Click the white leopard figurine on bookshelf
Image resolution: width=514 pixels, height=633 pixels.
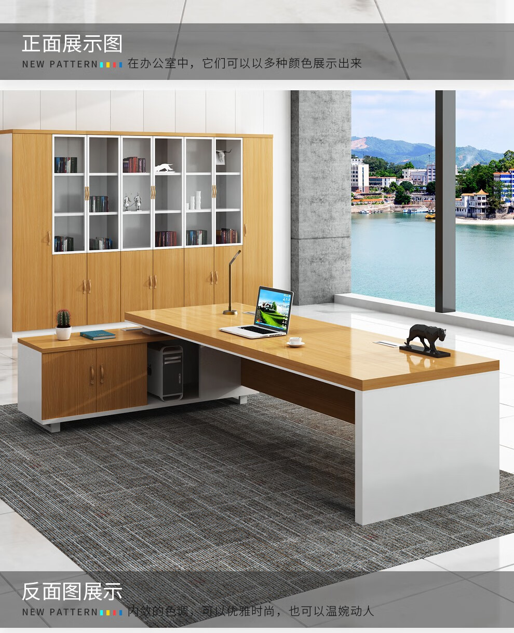[x=164, y=168]
